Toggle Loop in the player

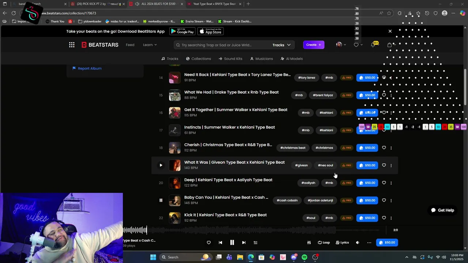pos(324,243)
